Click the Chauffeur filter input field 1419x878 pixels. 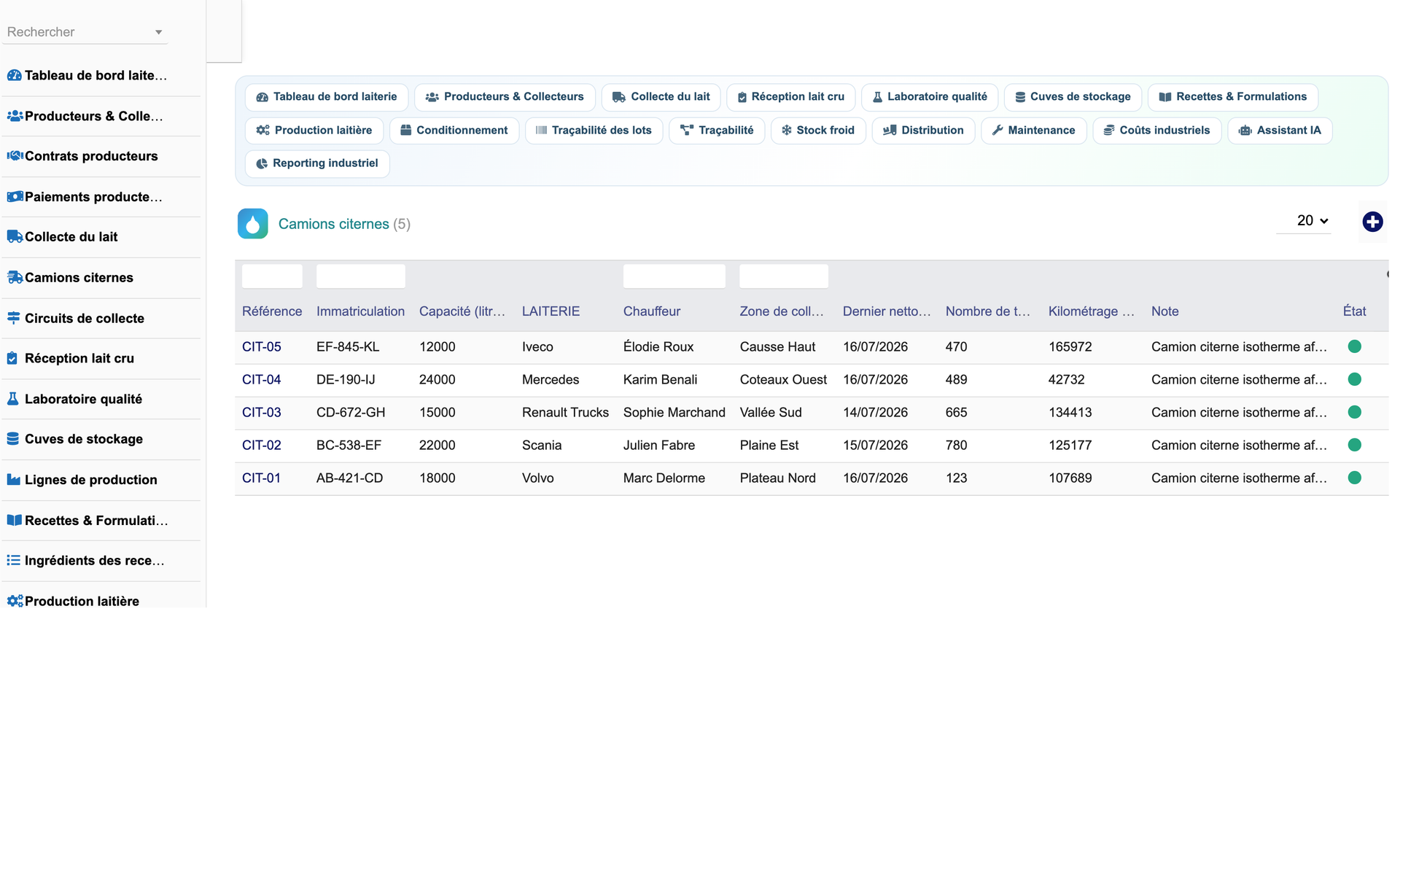pos(674,276)
